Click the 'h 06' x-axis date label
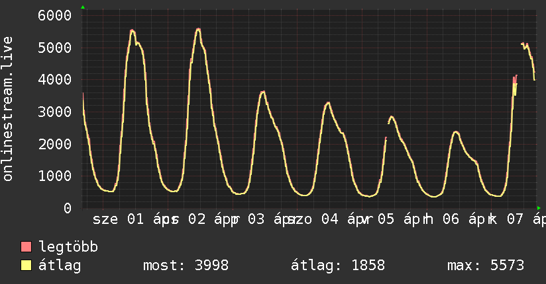The height and width of the screenshot is (284, 546). pyautogui.click(x=441, y=219)
